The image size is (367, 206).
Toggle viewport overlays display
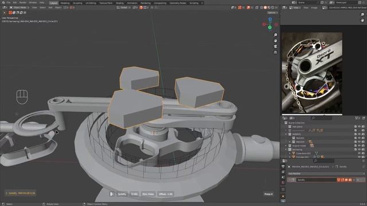pos(248,7)
